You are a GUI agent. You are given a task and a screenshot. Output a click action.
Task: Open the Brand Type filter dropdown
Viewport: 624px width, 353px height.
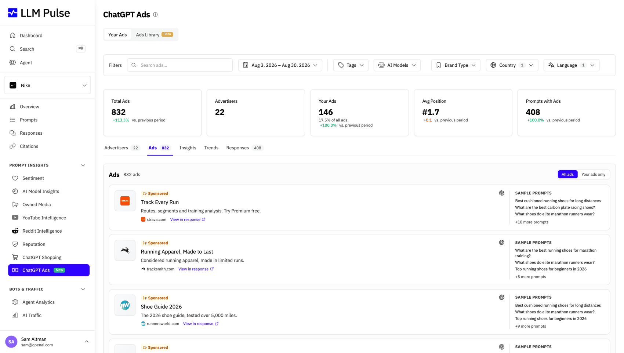456,65
